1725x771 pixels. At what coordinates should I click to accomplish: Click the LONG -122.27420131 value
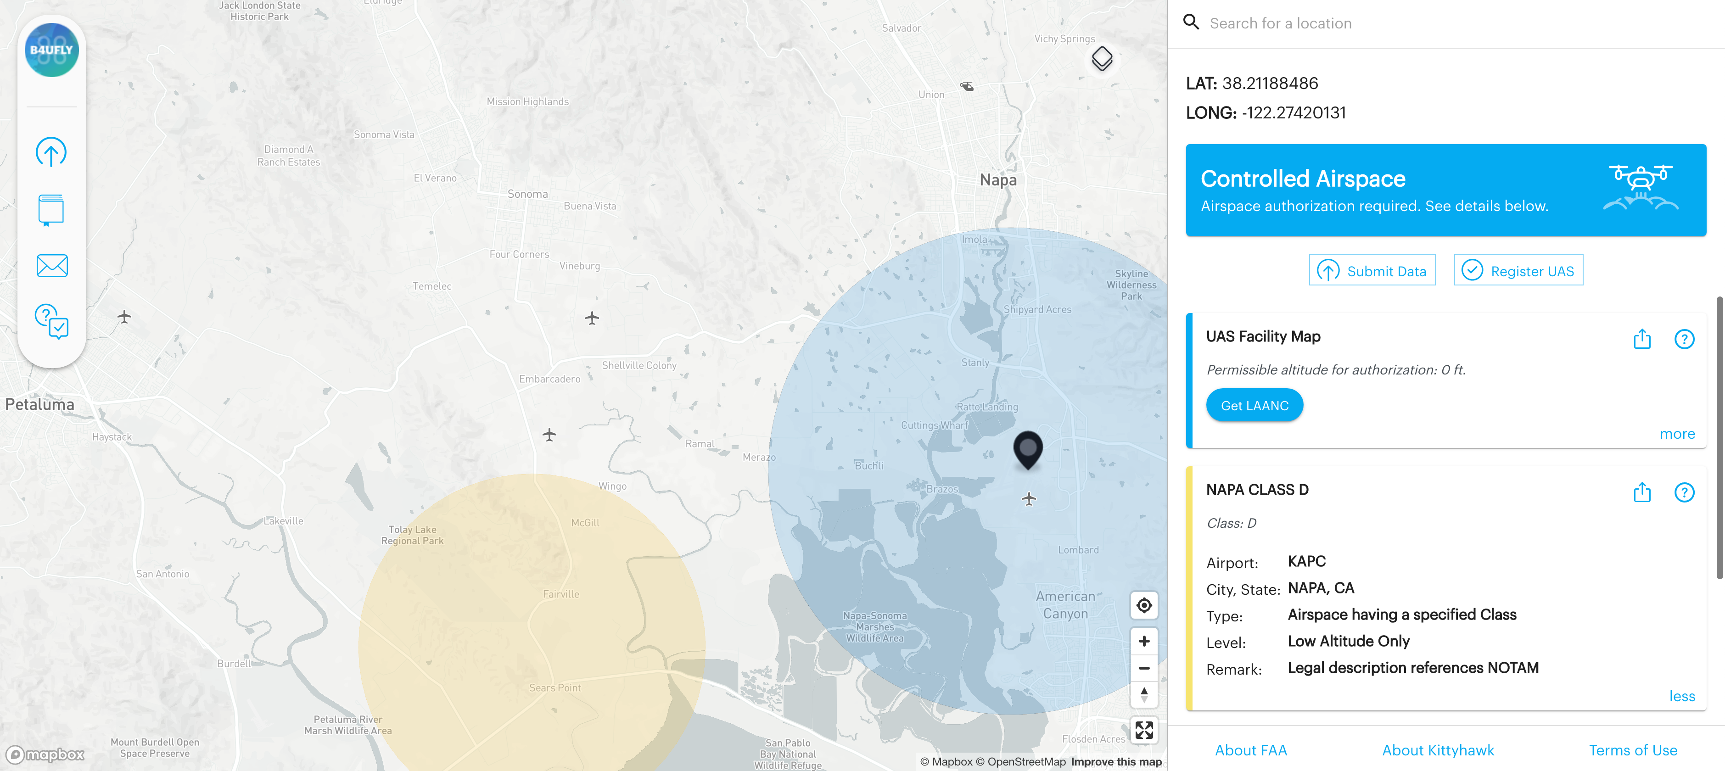(x=1293, y=112)
